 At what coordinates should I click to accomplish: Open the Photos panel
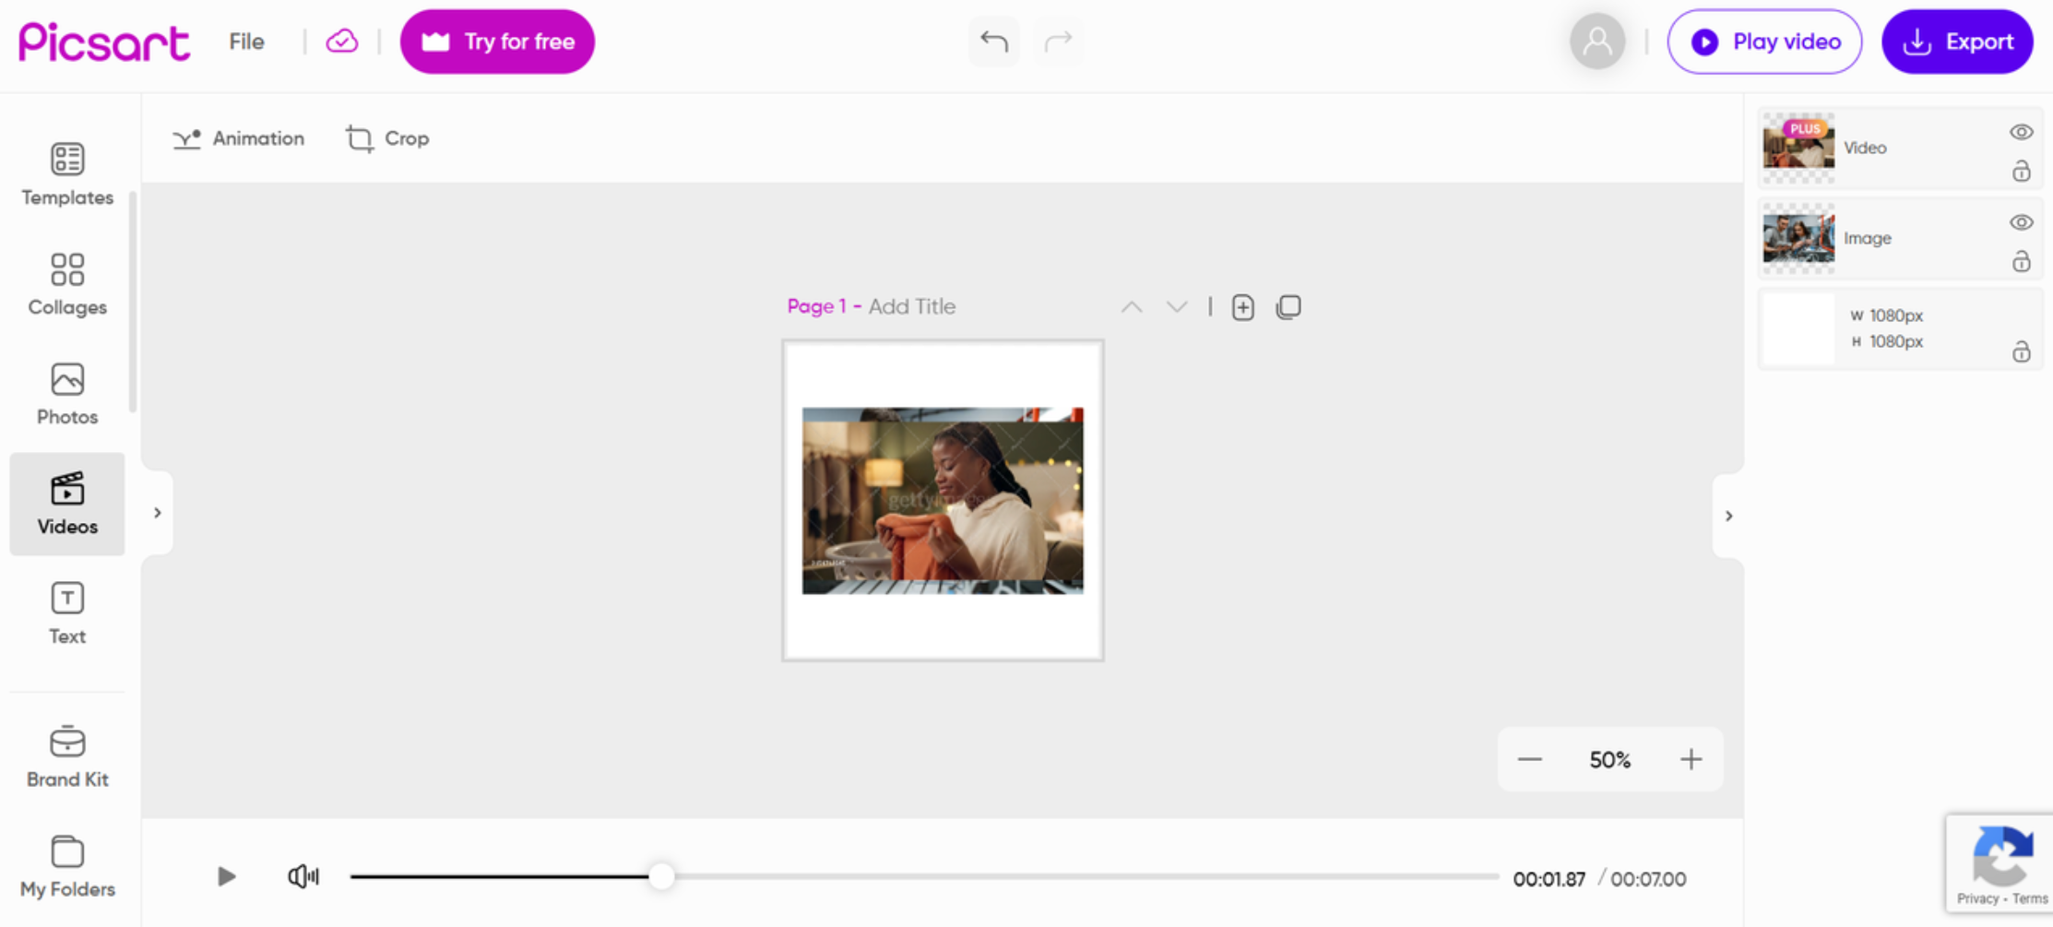[66, 393]
